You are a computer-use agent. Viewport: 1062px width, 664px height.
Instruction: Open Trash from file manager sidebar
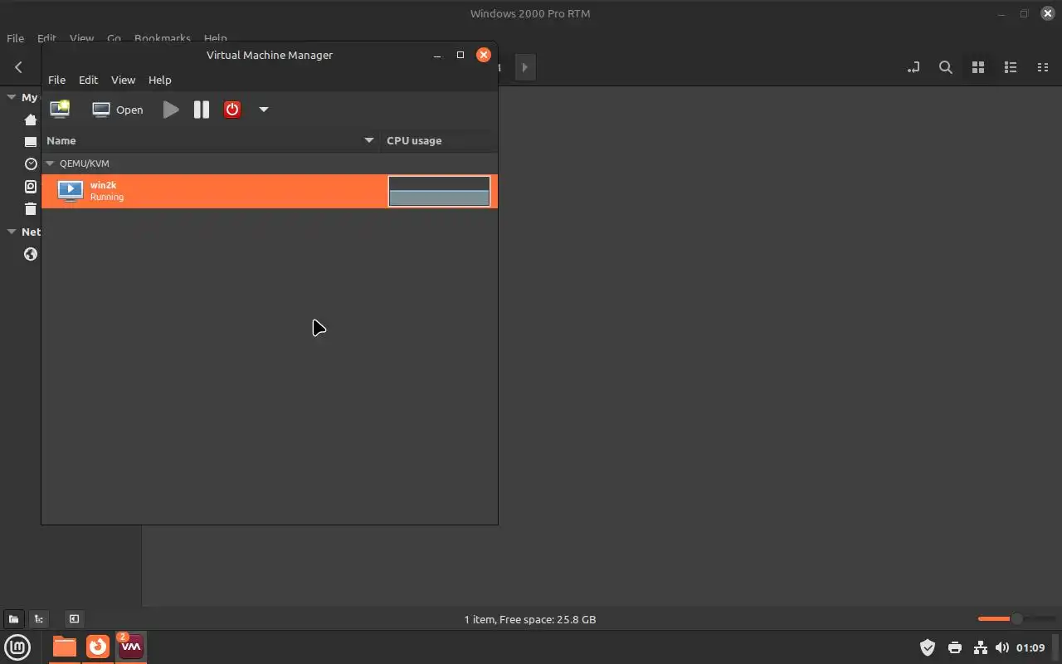pyautogui.click(x=31, y=209)
